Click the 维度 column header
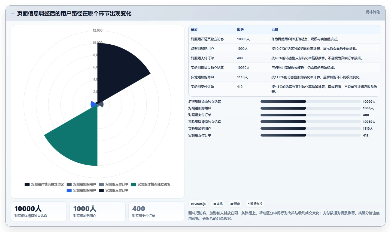 tap(194, 30)
